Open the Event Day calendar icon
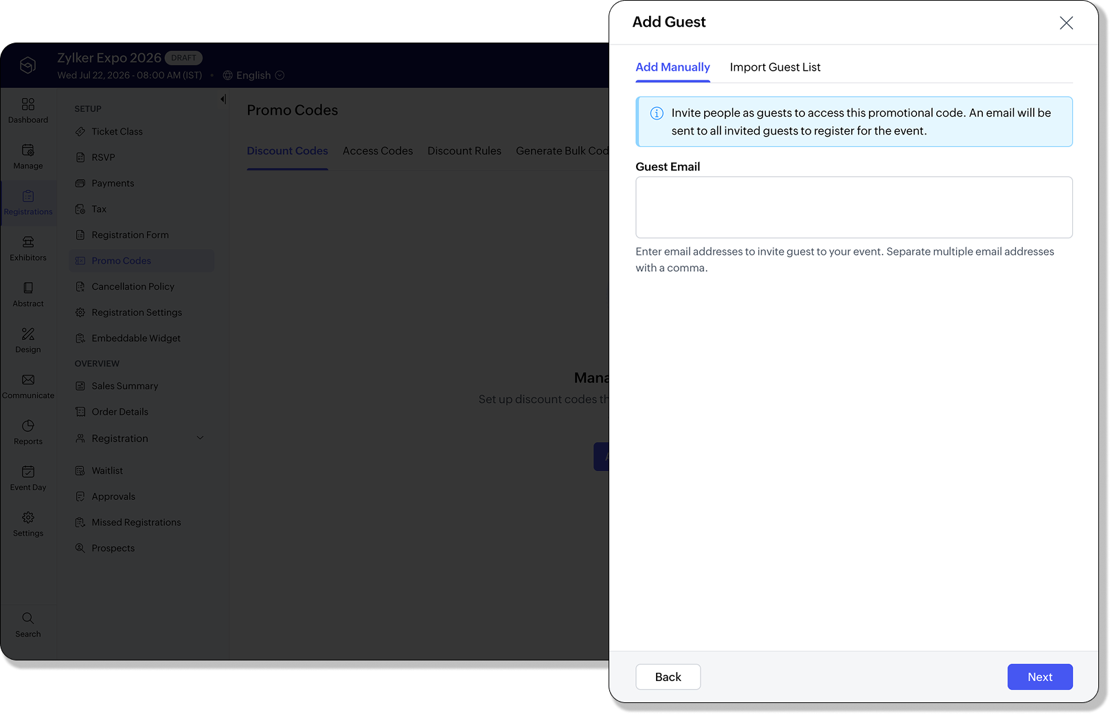 coord(28,472)
